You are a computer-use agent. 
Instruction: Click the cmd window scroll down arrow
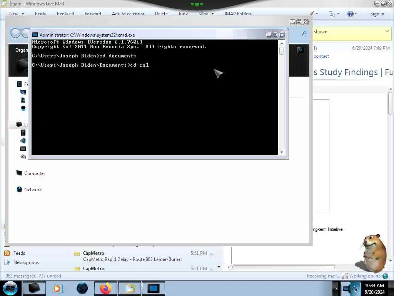click(x=281, y=152)
